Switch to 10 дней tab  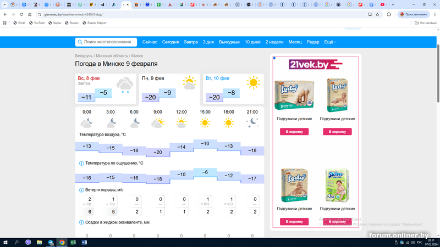pos(252,42)
